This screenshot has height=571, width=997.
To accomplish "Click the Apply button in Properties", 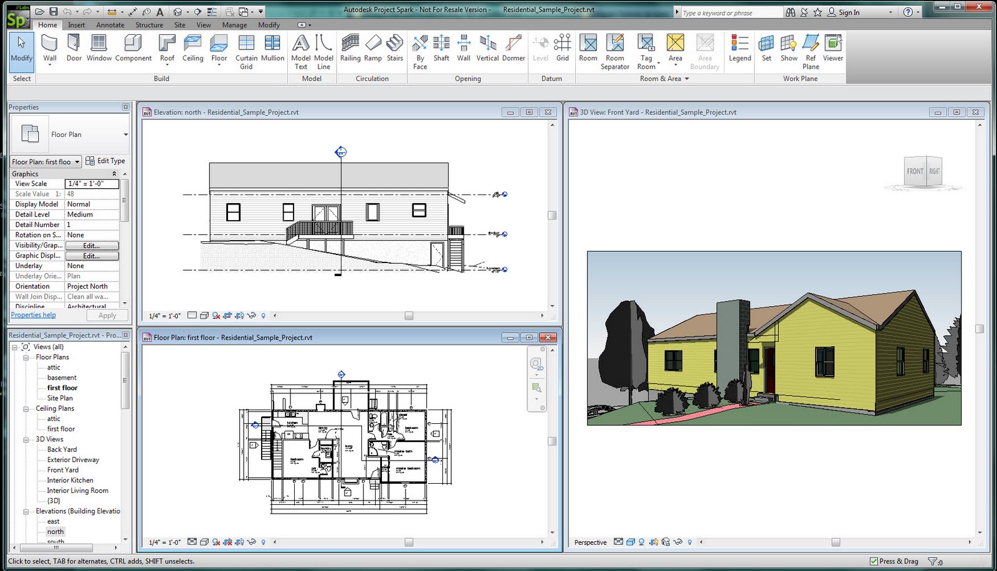I will pos(107,315).
